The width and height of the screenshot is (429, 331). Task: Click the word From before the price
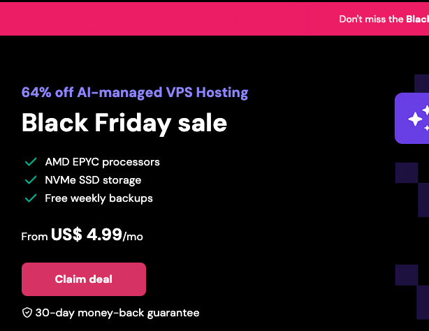click(x=34, y=237)
